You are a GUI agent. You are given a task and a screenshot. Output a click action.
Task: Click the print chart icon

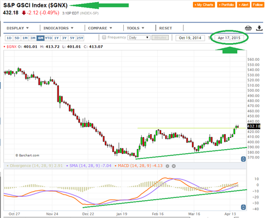coord(248,28)
